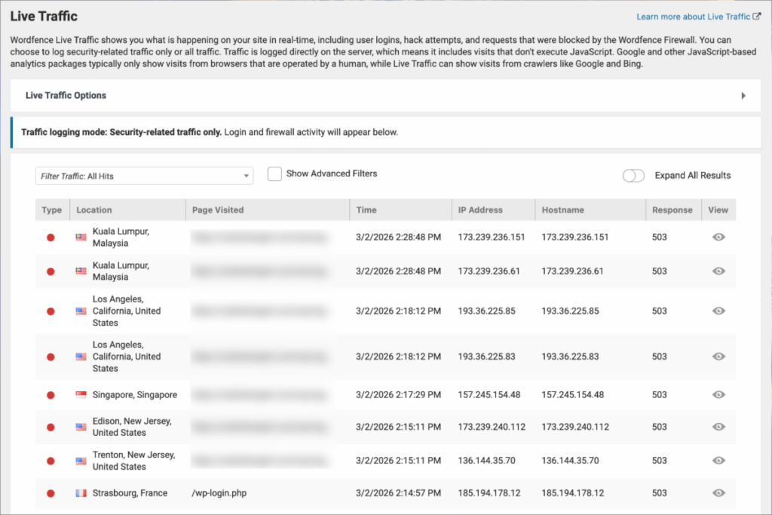Open eye view for 193.36.225.85
Screen dimensions: 772x515
click(718, 311)
